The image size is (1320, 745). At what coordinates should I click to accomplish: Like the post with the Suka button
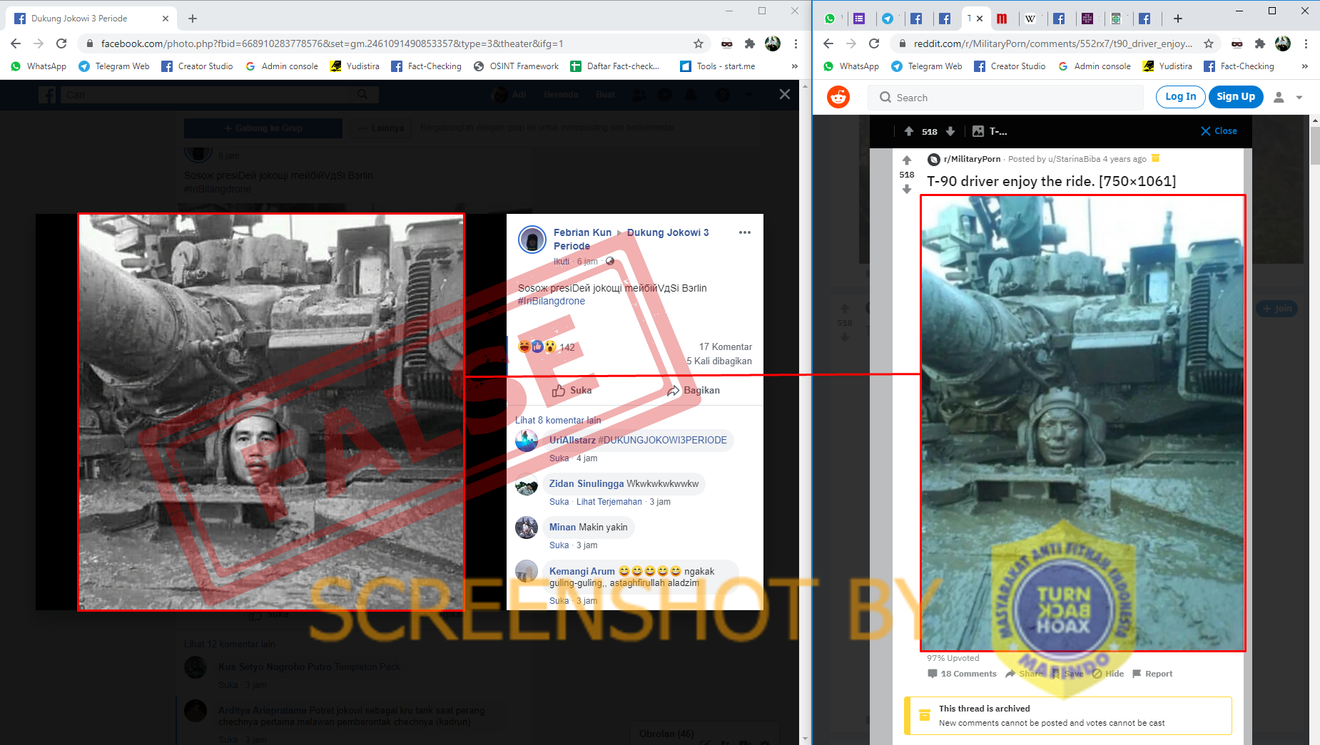click(x=572, y=391)
